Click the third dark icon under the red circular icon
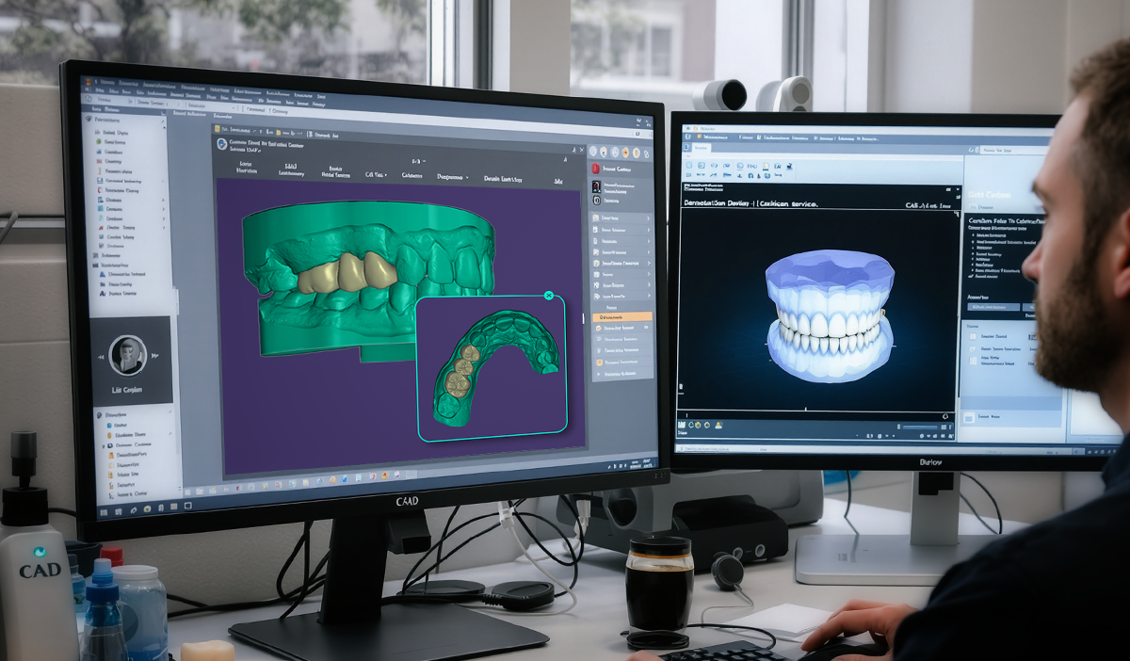The height and width of the screenshot is (661, 1130). point(597,201)
